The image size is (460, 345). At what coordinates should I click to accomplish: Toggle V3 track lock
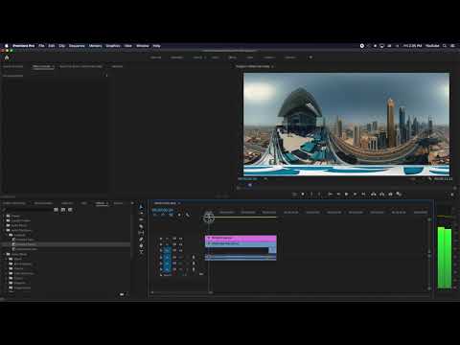click(x=161, y=239)
